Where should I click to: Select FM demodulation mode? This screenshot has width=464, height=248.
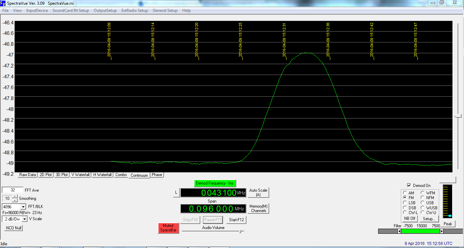click(x=405, y=197)
